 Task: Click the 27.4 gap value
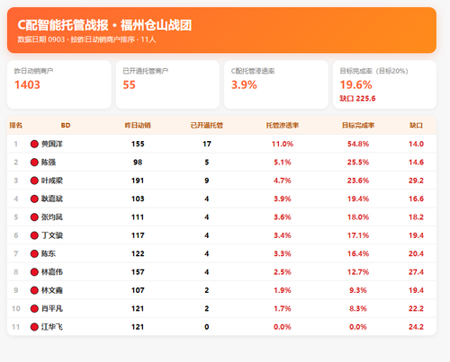[x=416, y=272]
